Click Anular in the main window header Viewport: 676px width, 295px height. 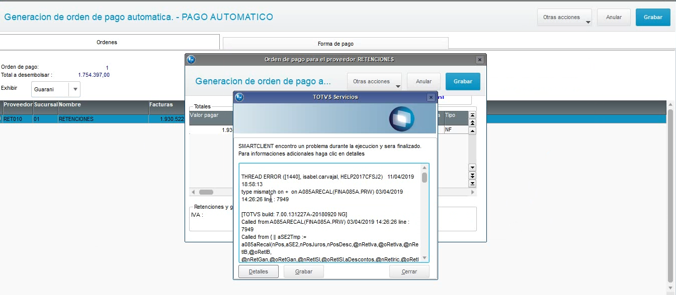click(614, 17)
